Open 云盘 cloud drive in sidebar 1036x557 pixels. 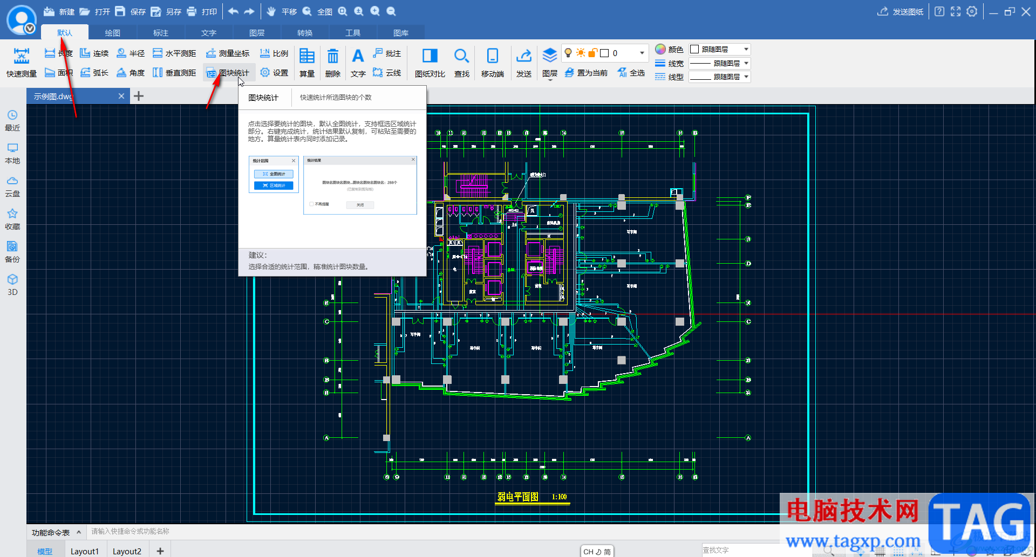coord(12,187)
